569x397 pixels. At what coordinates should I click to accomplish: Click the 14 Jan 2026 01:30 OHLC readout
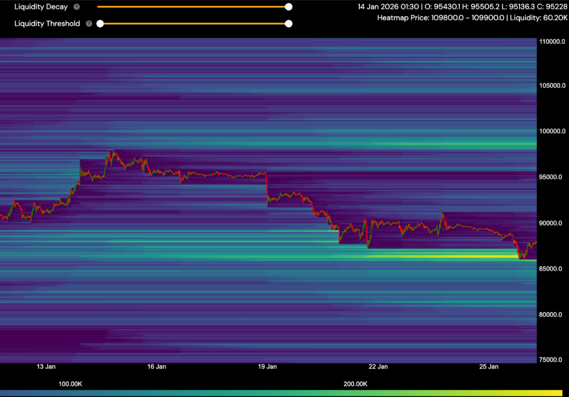tap(463, 7)
